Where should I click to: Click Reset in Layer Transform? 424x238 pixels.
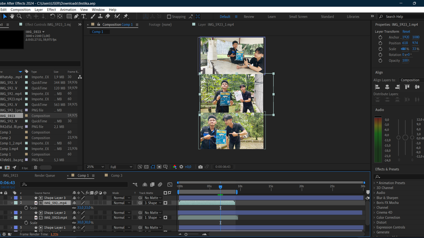pos(406,31)
